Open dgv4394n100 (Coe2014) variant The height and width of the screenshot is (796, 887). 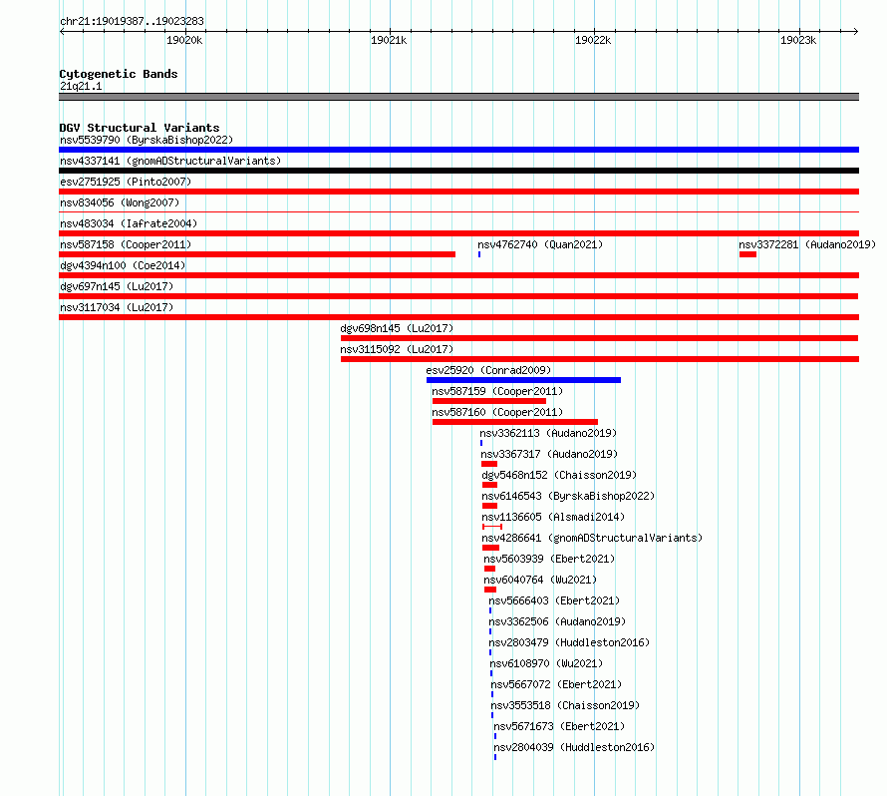click(x=123, y=265)
